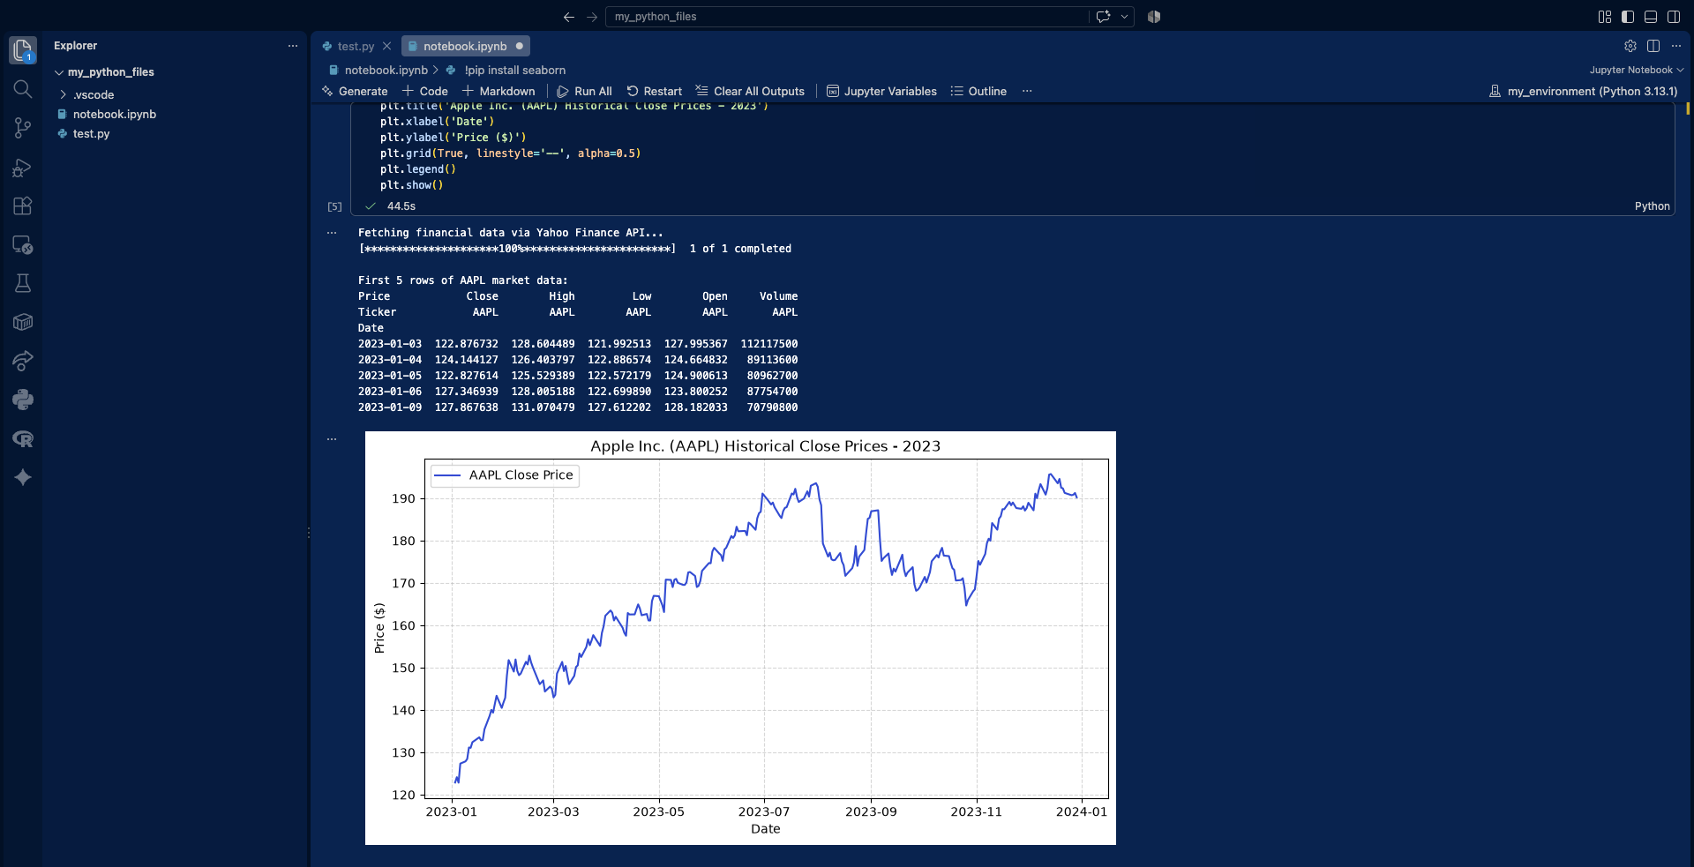
Task: Open editor More Actions ellipsis
Action: [x=1676, y=46]
